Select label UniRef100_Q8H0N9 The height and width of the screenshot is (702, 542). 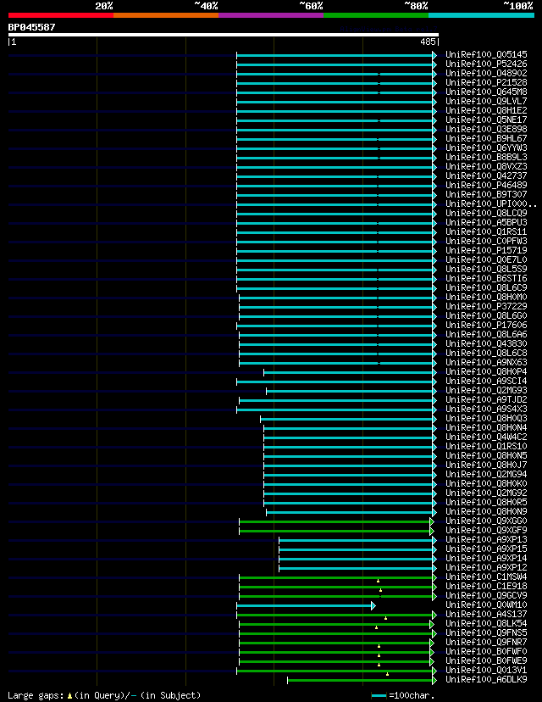click(486, 512)
